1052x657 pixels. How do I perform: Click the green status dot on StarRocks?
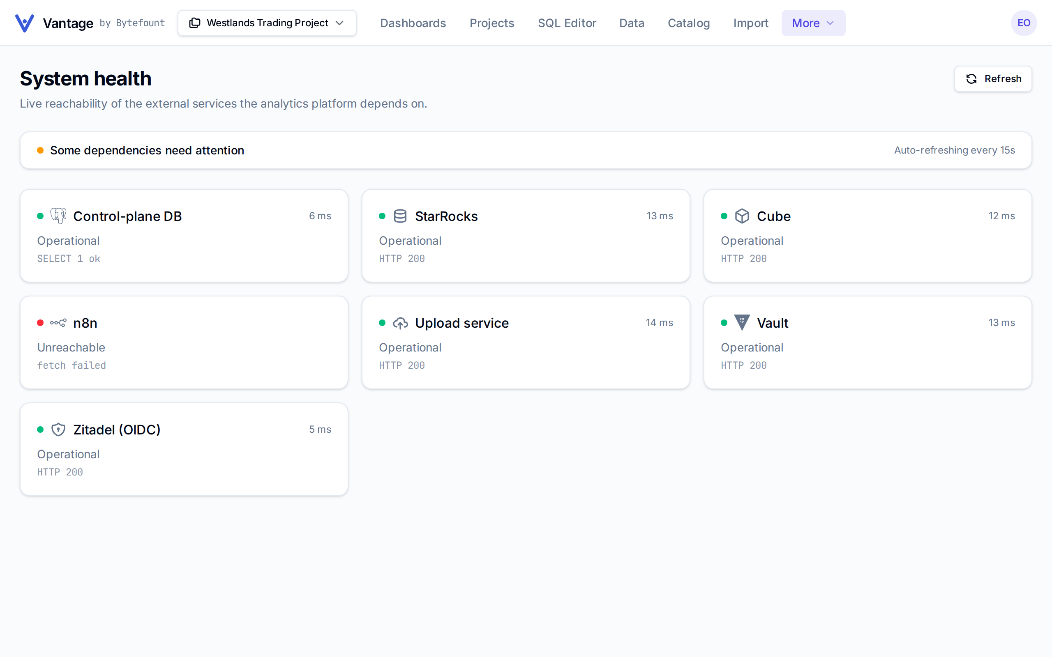(382, 216)
